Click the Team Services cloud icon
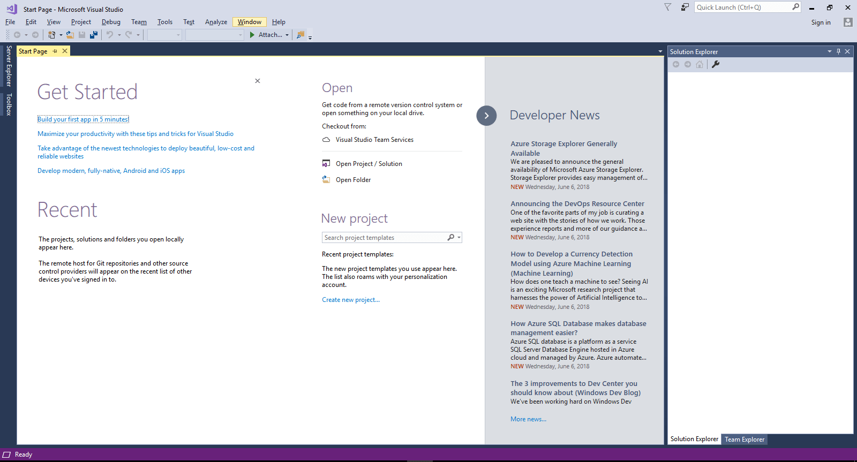Screen dimensions: 857x462 pyautogui.click(x=326, y=139)
